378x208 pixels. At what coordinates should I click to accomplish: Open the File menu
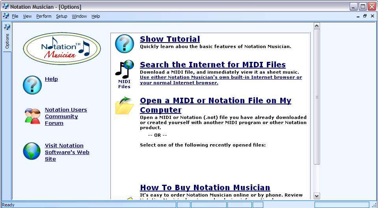(x=15, y=17)
